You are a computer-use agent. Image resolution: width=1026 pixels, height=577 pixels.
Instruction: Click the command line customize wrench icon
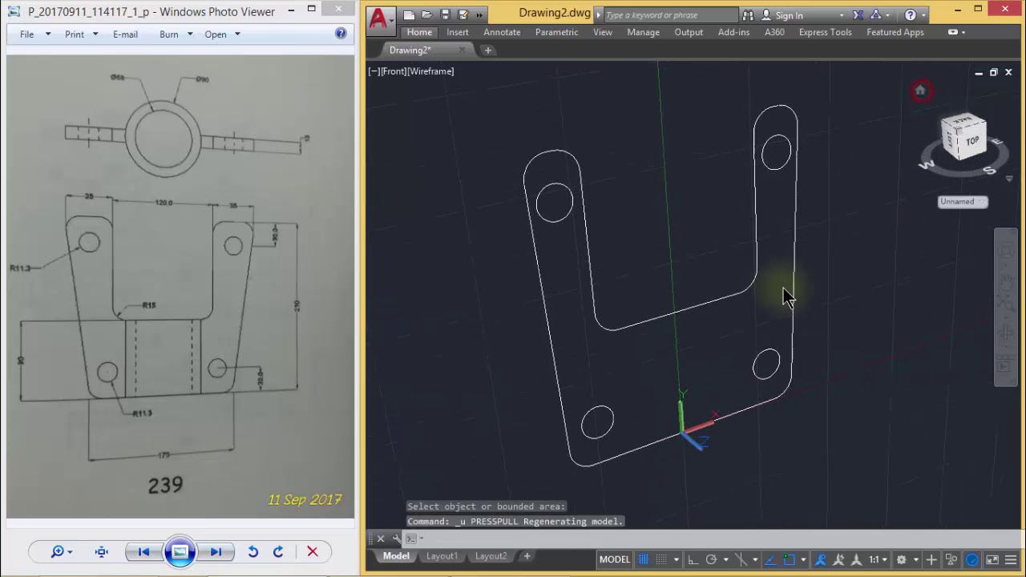[x=396, y=539]
